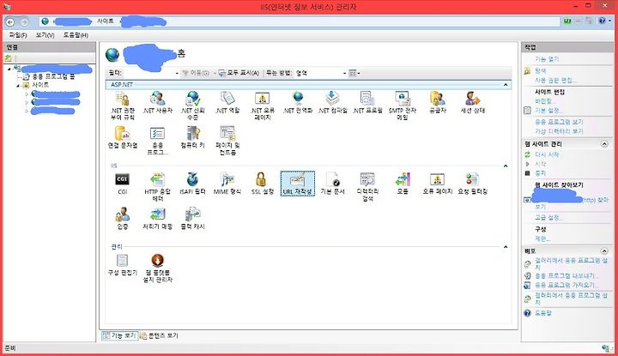
Task: Click the 도움말 link in actions pane
Action: coord(543,313)
